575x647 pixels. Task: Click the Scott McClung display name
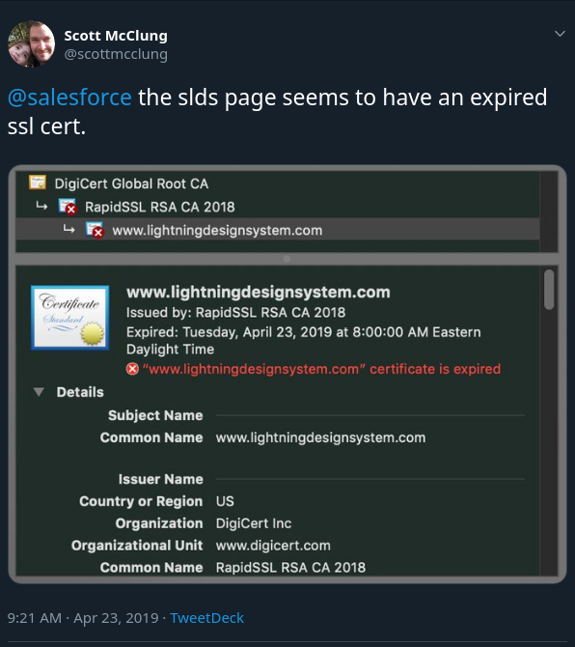tap(116, 36)
